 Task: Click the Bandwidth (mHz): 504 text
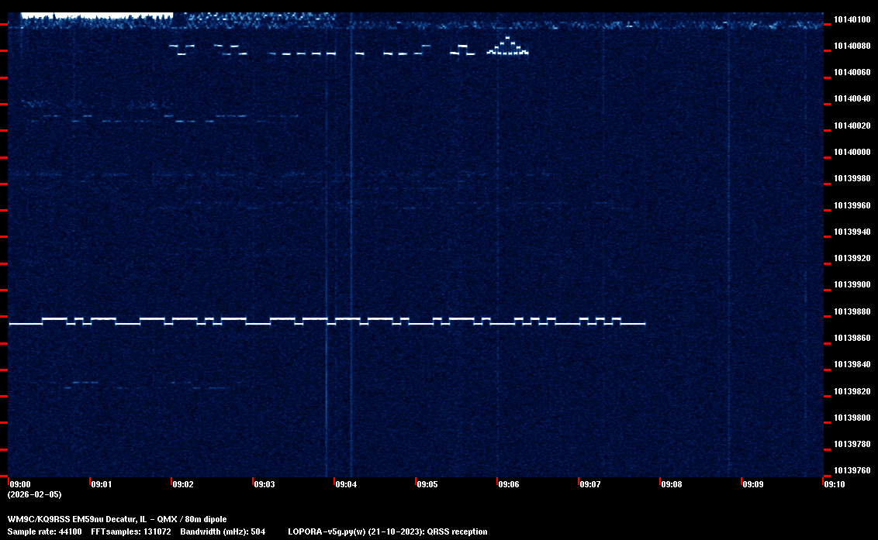pyautogui.click(x=223, y=531)
